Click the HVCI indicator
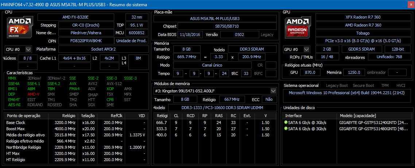 click(x=401, y=85)
